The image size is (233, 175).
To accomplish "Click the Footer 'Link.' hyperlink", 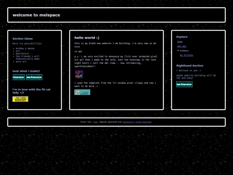I will 95,122.
